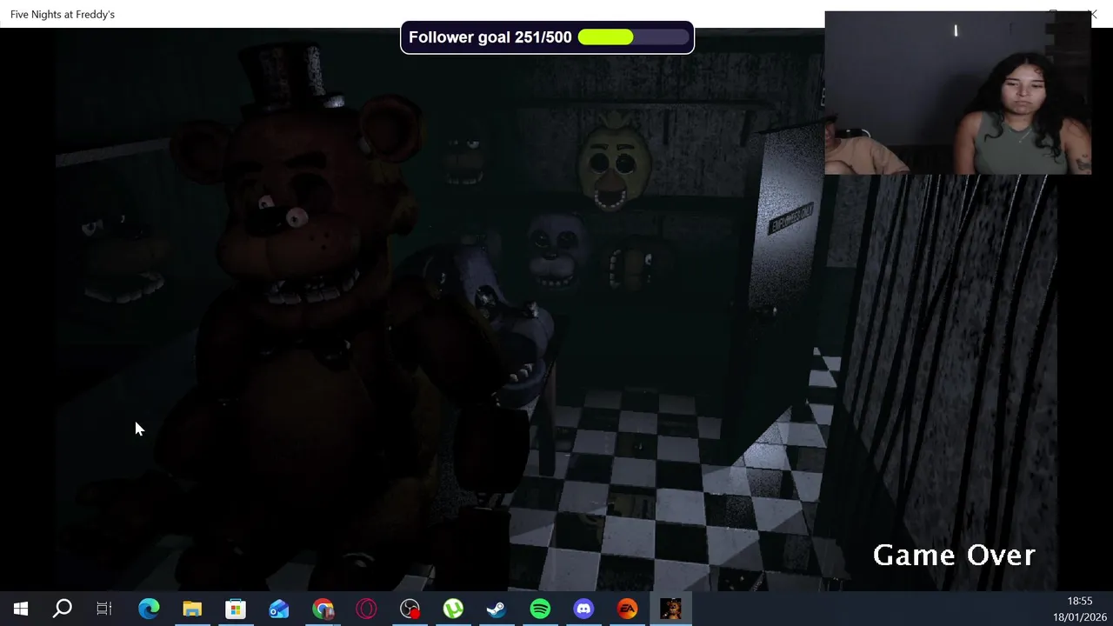This screenshot has height=626, width=1113.
Task: Open taskbar Search magnifier
Action: tap(63, 609)
